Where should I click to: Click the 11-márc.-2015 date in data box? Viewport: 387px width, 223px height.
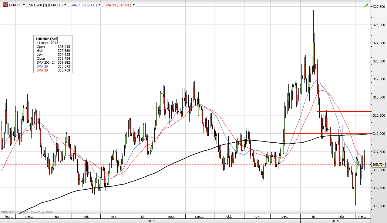point(47,43)
